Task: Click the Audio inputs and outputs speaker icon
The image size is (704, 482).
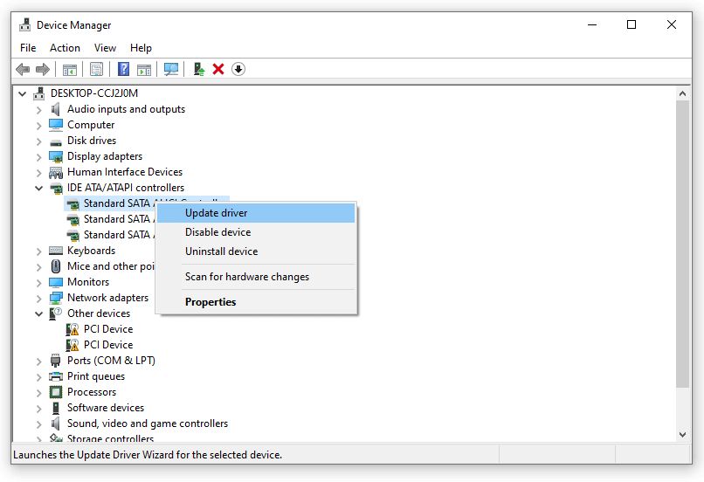Action: click(56, 109)
